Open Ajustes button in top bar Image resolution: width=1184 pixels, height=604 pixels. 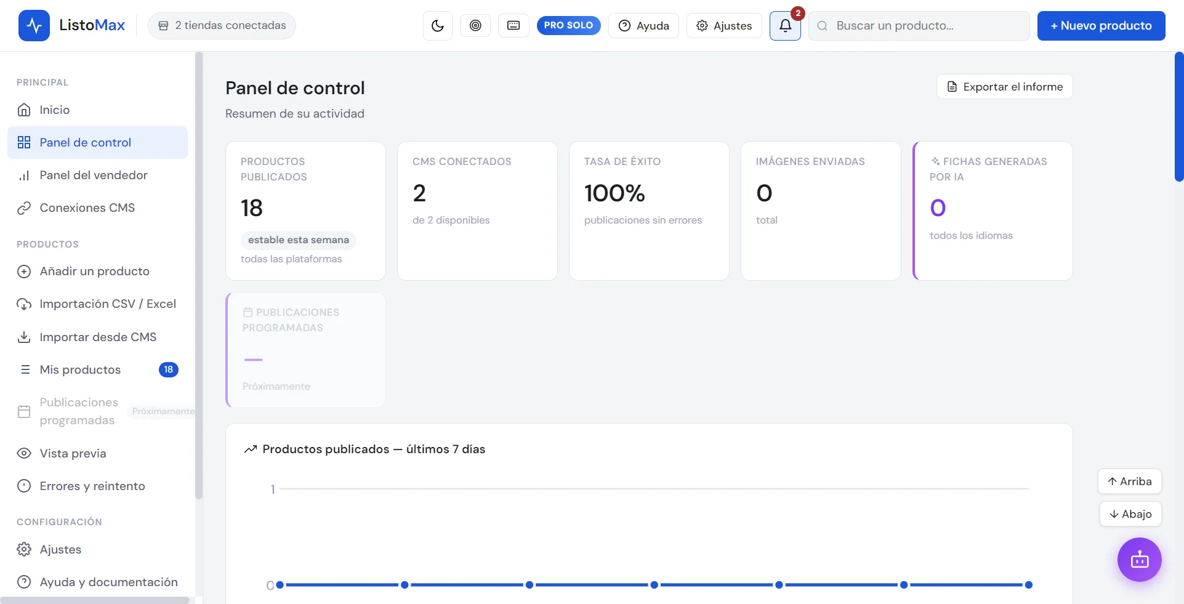click(724, 26)
